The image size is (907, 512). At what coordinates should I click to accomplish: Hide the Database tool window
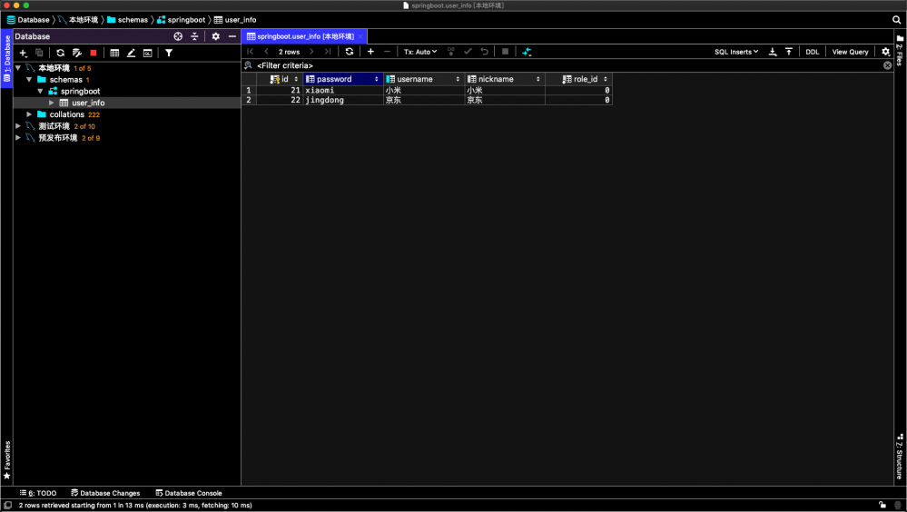click(232, 36)
